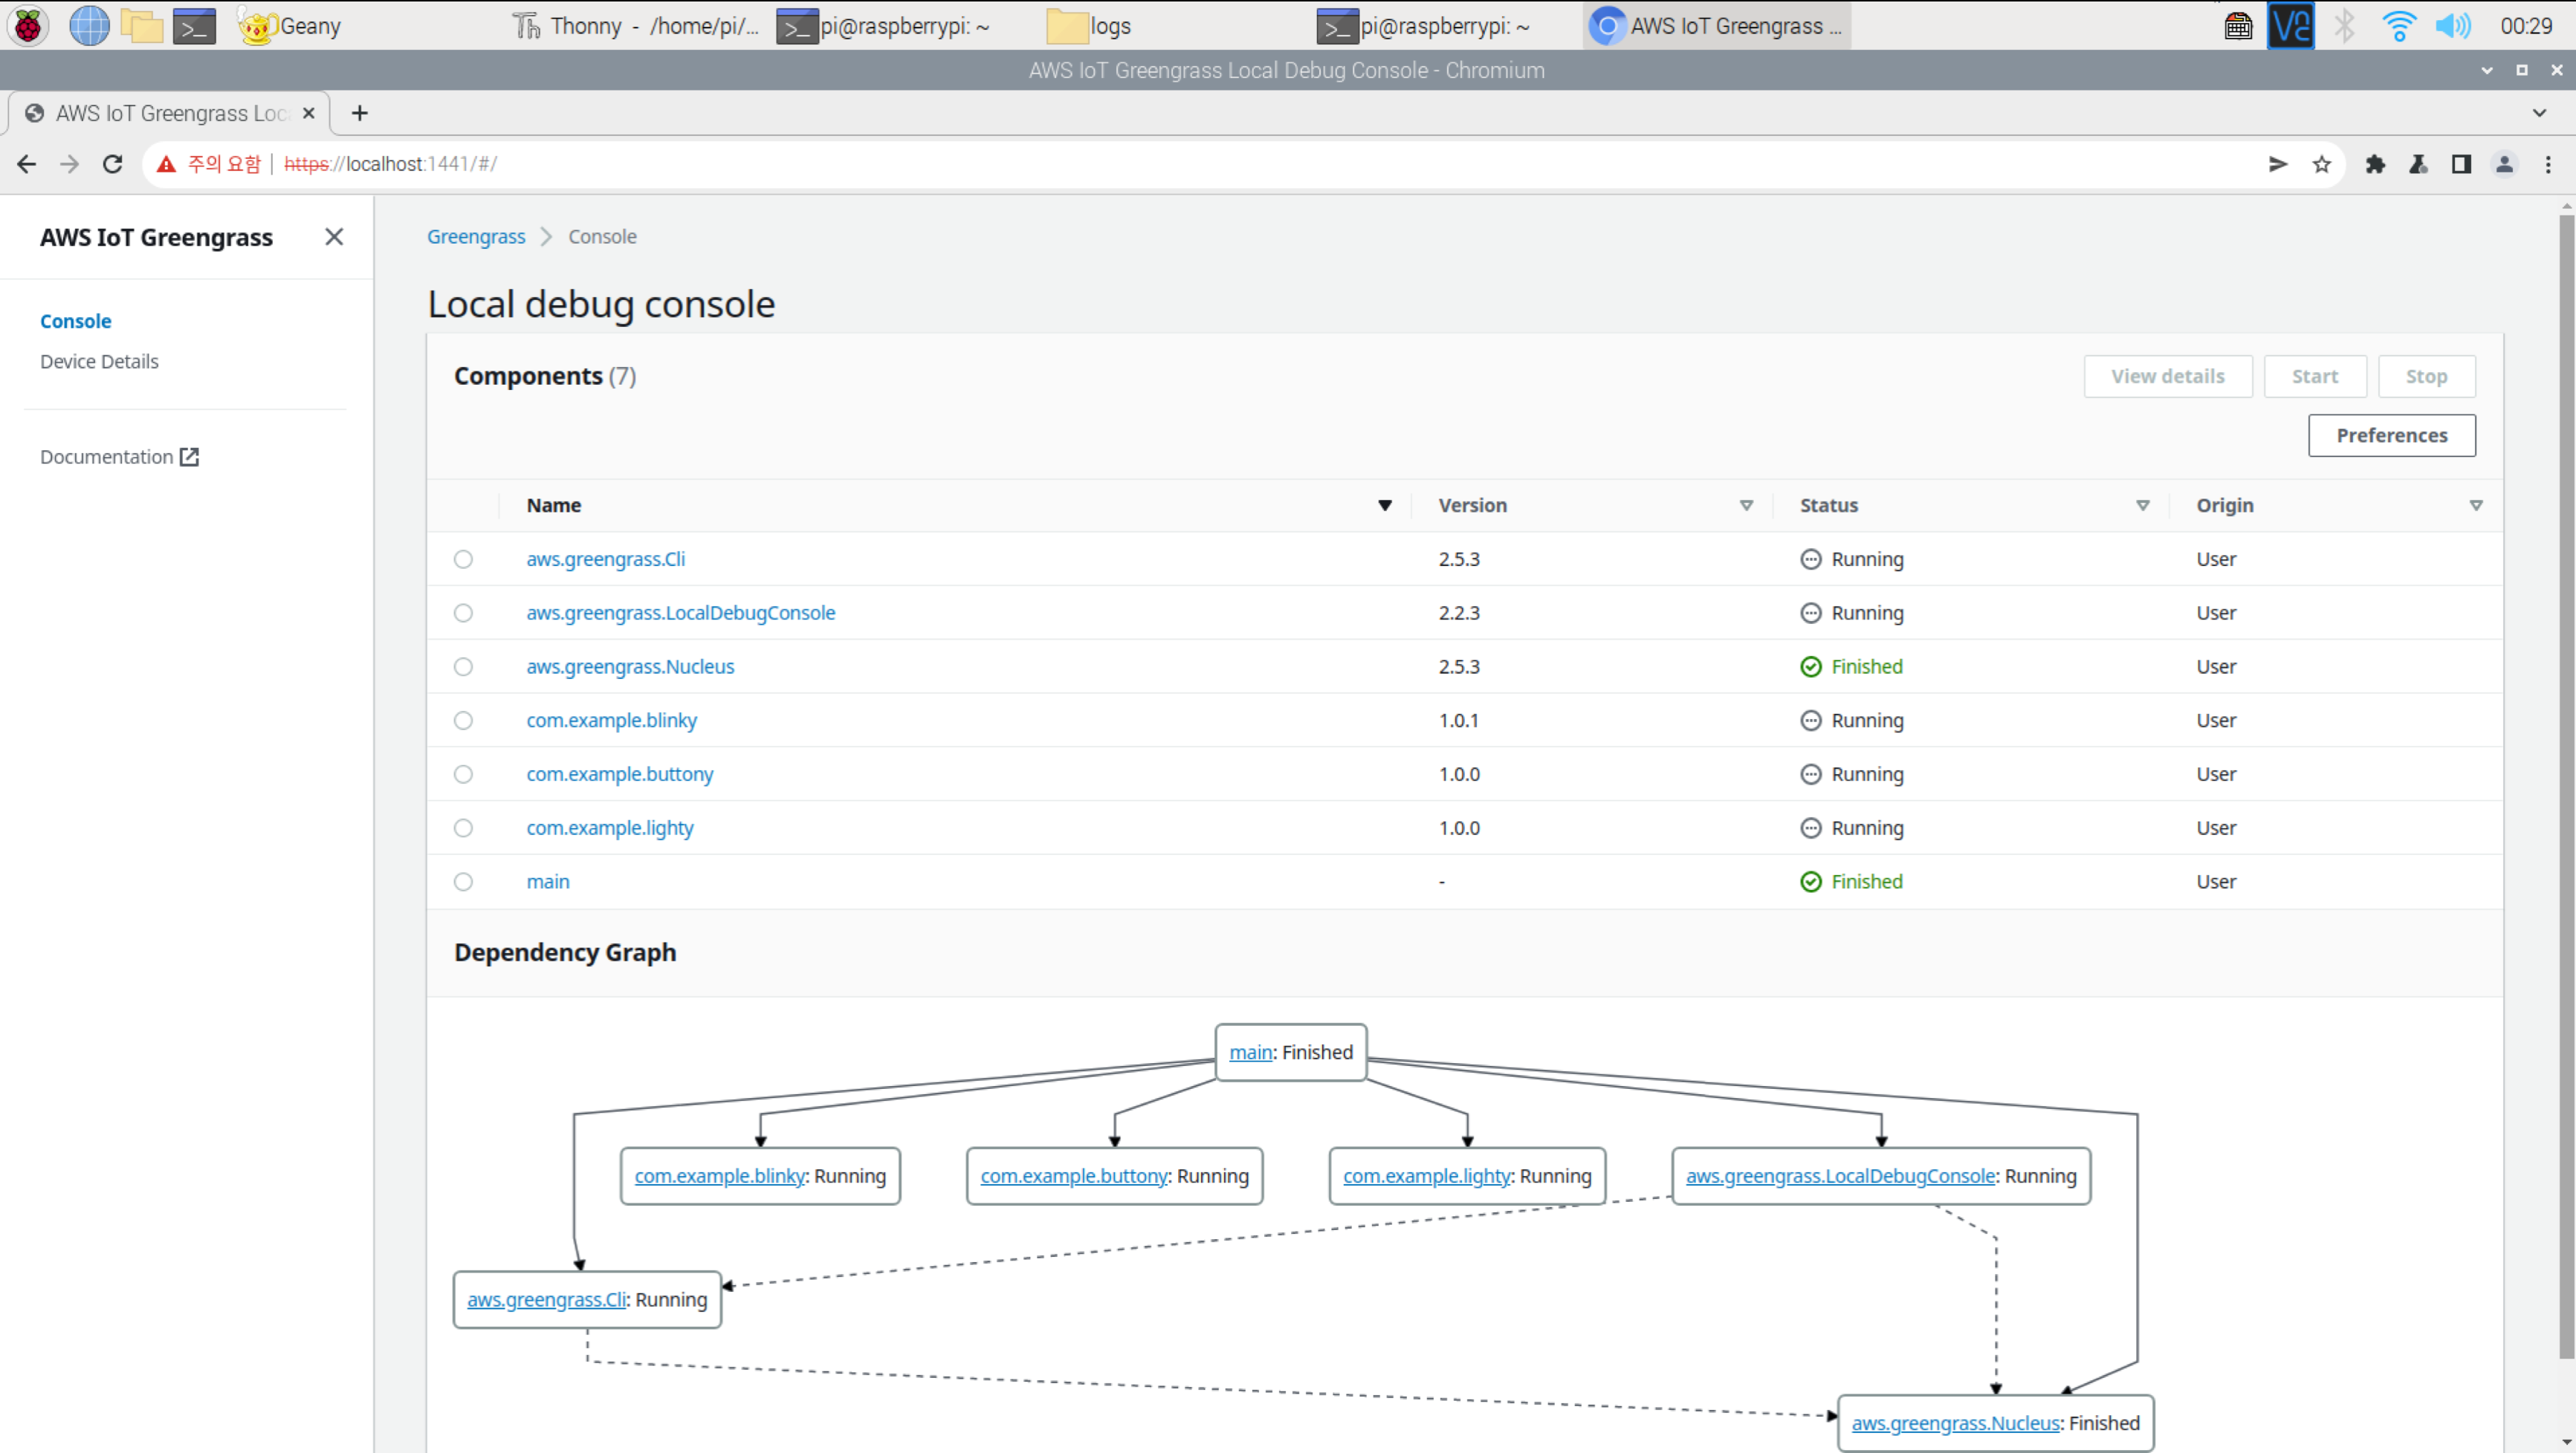Open the volume speaker tray control

click(x=2452, y=26)
